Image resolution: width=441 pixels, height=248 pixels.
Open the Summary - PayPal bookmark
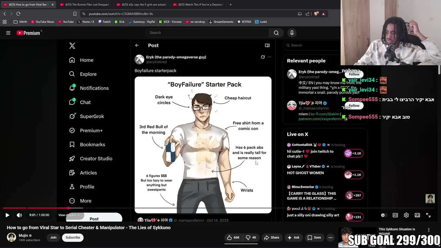point(142,22)
